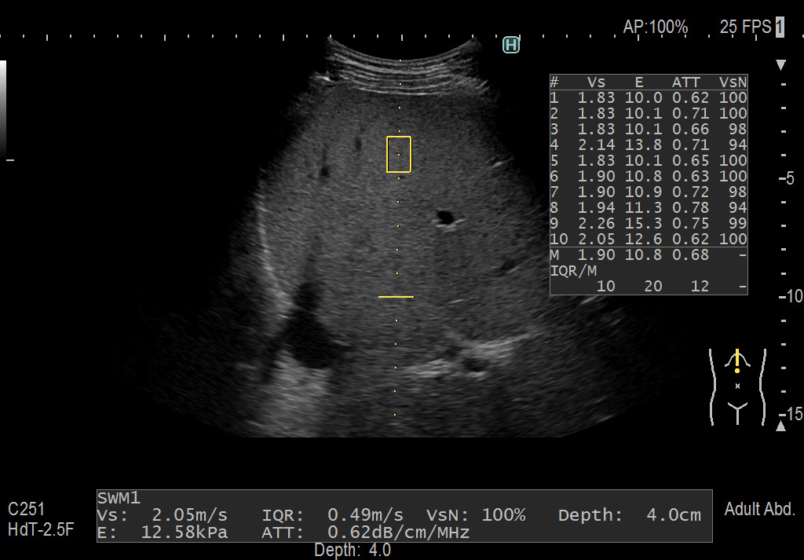Viewport: 804px width, 560px height.
Task: Click the highlighted 1 box beside FPS
Action: 780,27
